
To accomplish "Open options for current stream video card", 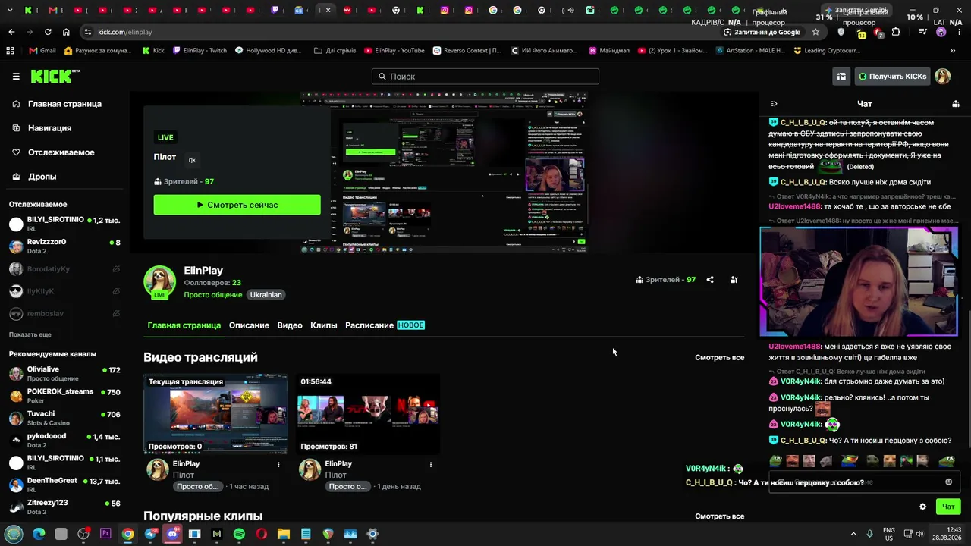I will tap(278, 464).
